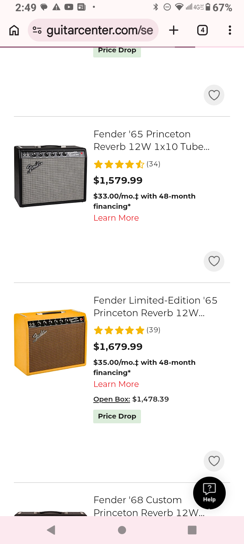Viewport: 244px width, 544px height.
Task: Favorite the Fender '65 Princeton Reverb heart
Action: coord(214,261)
